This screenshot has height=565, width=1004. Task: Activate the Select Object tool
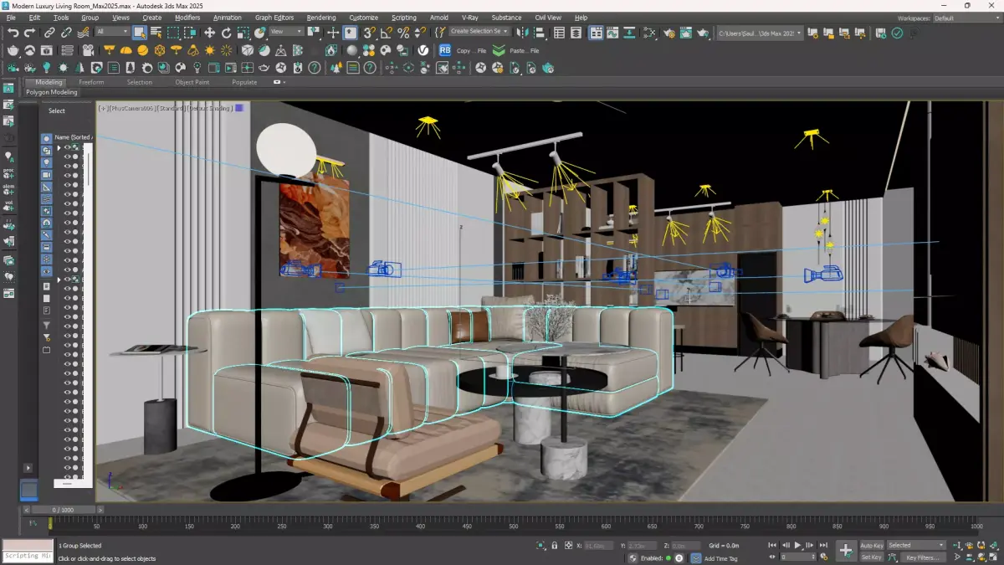coord(140,33)
